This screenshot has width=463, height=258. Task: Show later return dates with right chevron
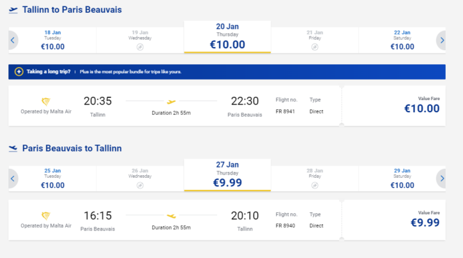pos(441,178)
